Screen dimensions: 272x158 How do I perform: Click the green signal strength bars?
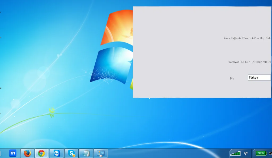tap(235, 153)
